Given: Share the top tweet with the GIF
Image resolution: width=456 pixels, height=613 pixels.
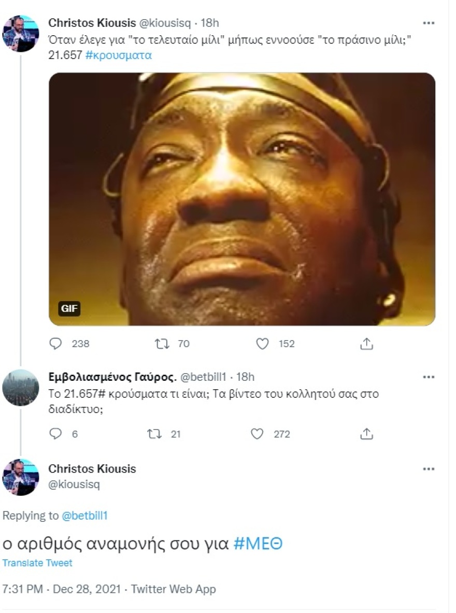Looking at the screenshot, I should coord(366,344).
